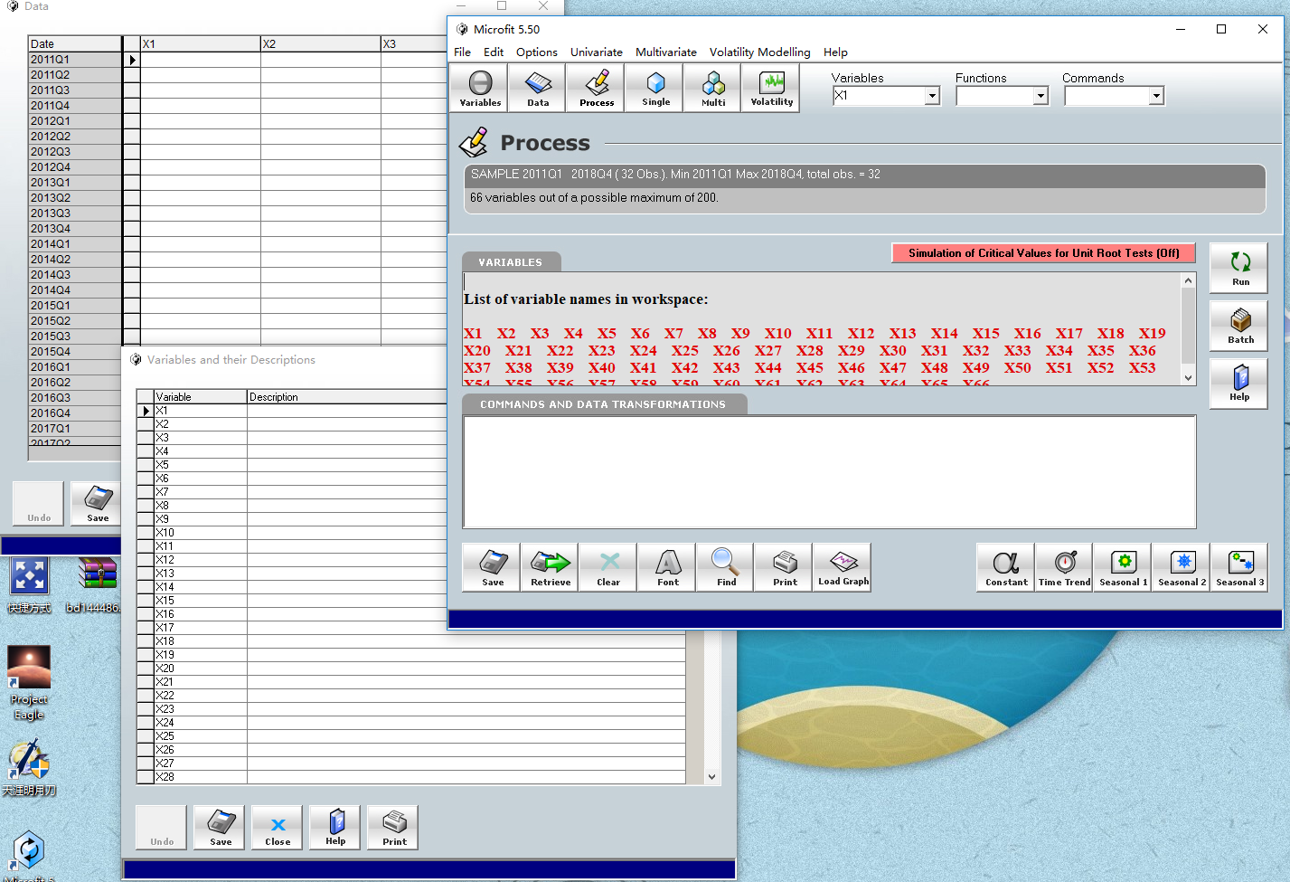
Task: Click the Undo button in the Data window
Action: (39, 504)
